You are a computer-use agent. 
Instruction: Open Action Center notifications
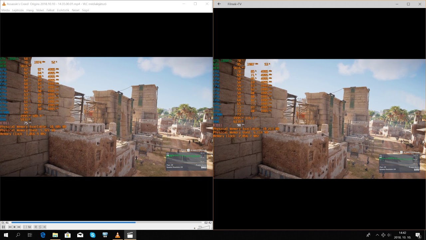tap(418, 235)
